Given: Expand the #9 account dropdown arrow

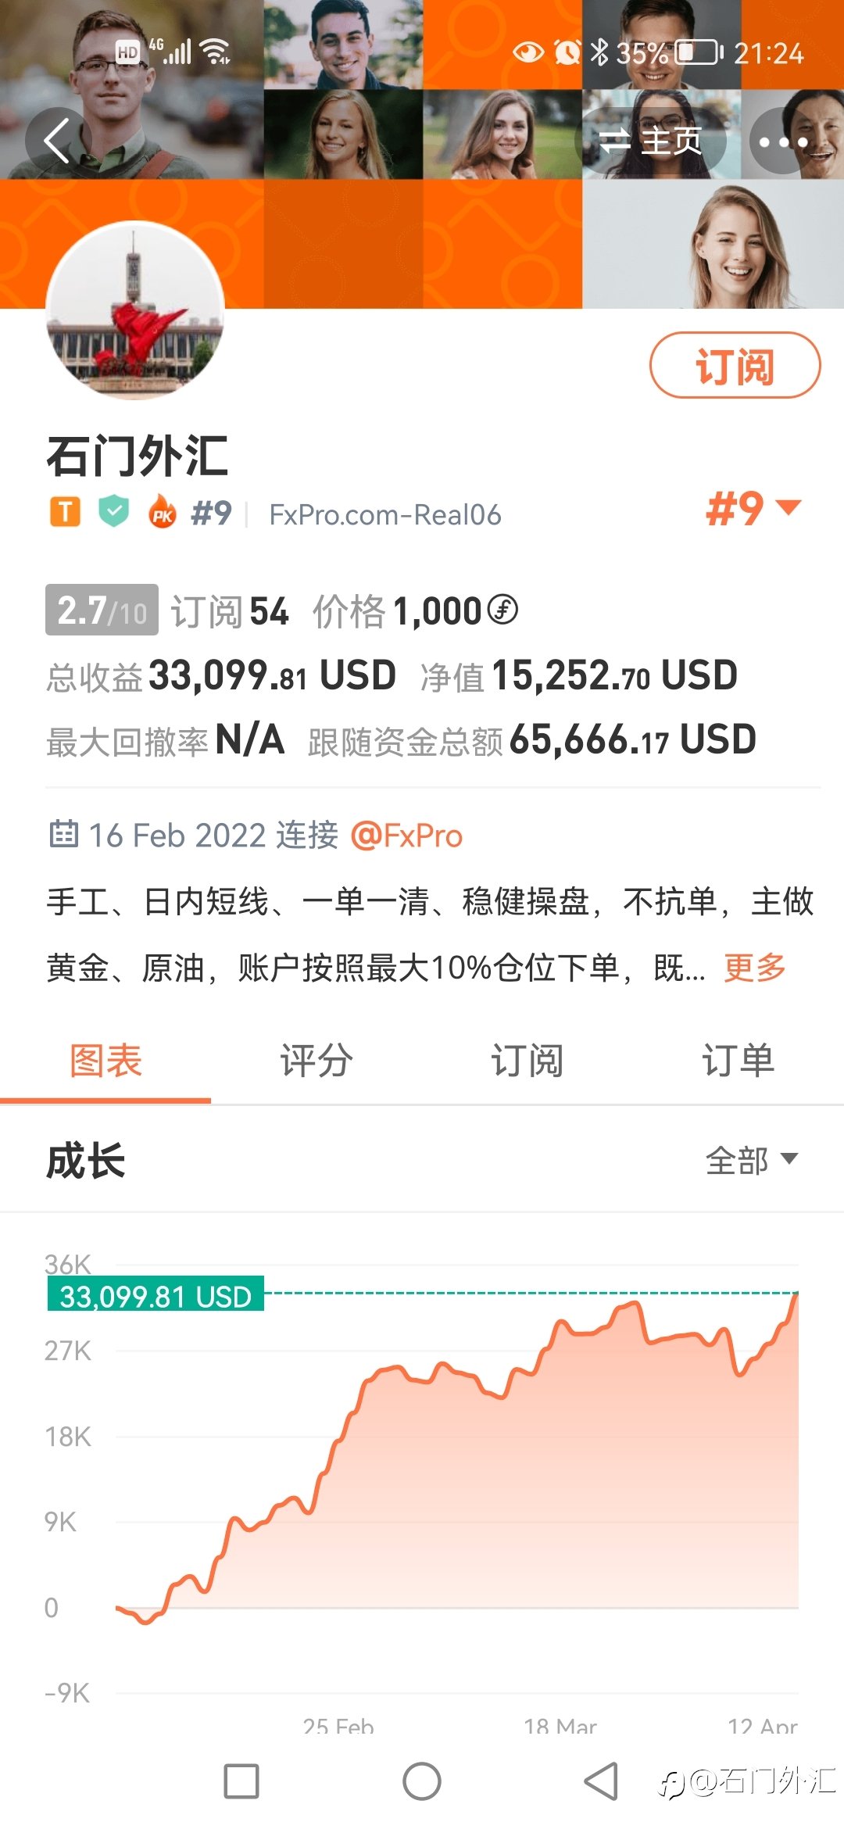Looking at the screenshot, I should [789, 507].
